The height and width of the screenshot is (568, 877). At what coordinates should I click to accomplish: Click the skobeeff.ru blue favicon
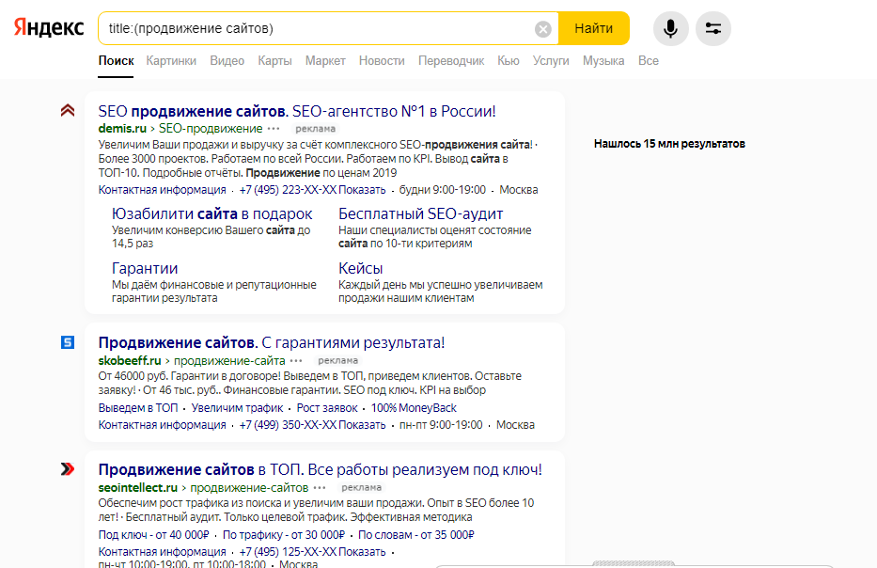point(68,342)
